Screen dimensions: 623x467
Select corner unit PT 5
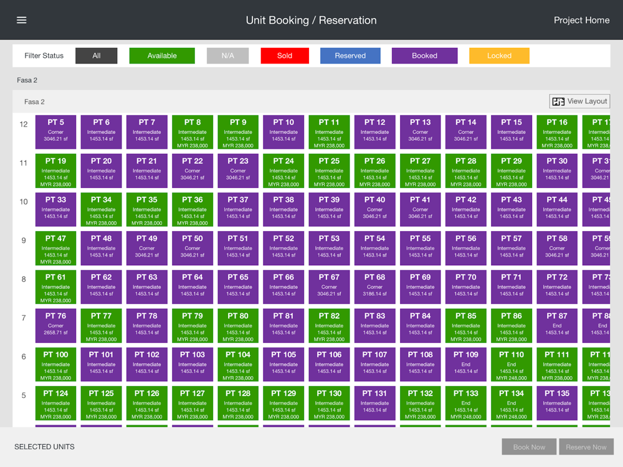56,132
